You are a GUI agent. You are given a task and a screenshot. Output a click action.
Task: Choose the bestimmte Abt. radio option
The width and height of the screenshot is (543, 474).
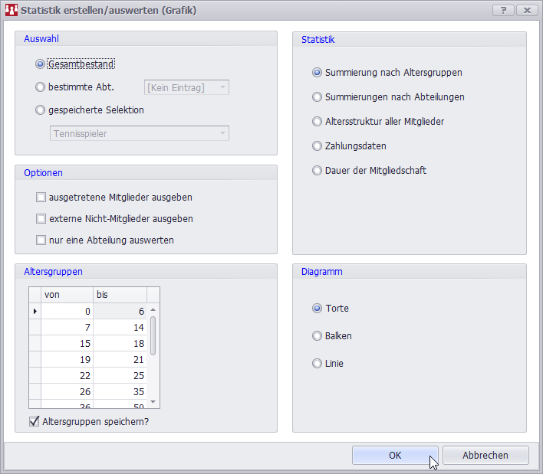(x=41, y=87)
